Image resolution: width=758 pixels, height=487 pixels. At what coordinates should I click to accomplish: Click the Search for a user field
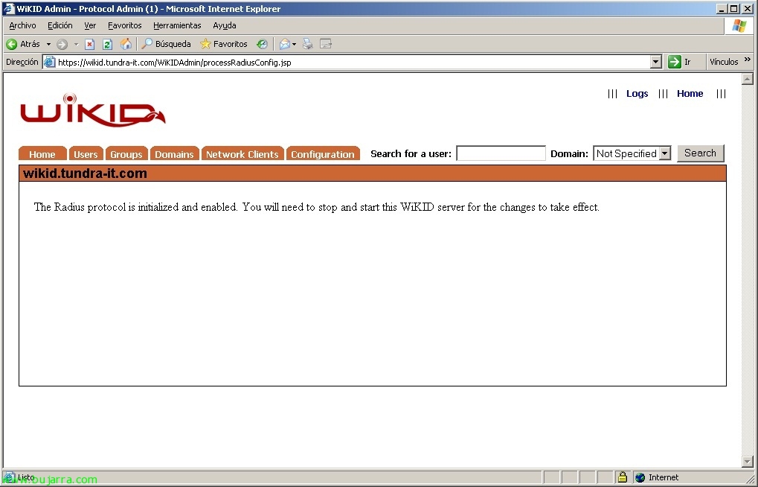pyautogui.click(x=501, y=153)
